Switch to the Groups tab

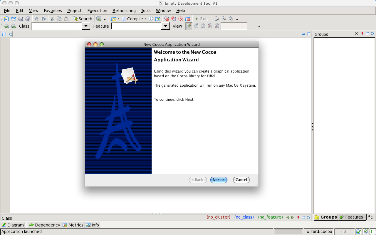coord(326,217)
